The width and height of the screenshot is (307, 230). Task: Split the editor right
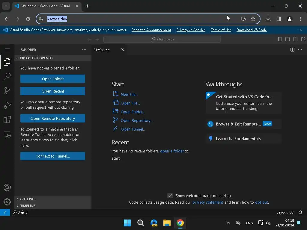point(292,50)
